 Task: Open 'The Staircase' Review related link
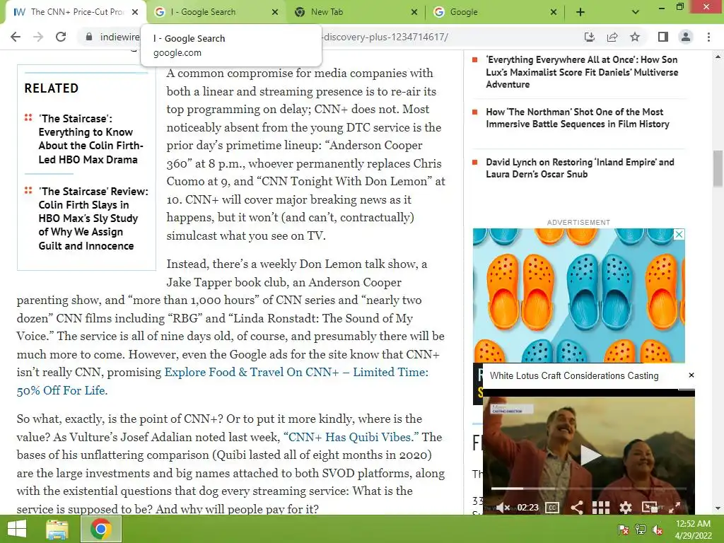tap(93, 218)
